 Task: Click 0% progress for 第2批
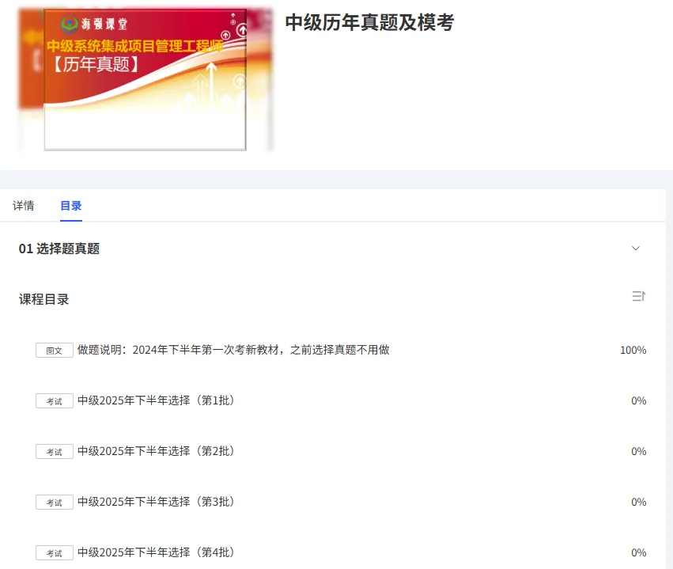pyautogui.click(x=639, y=451)
